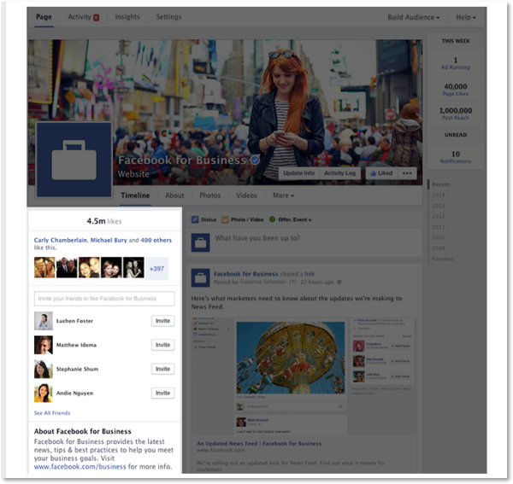This screenshot has height=484, width=513.
Task: Open the About tab
Action: coord(174,195)
